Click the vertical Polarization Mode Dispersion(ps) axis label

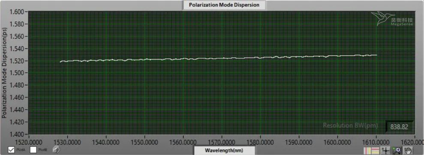pyautogui.click(x=4, y=73)
